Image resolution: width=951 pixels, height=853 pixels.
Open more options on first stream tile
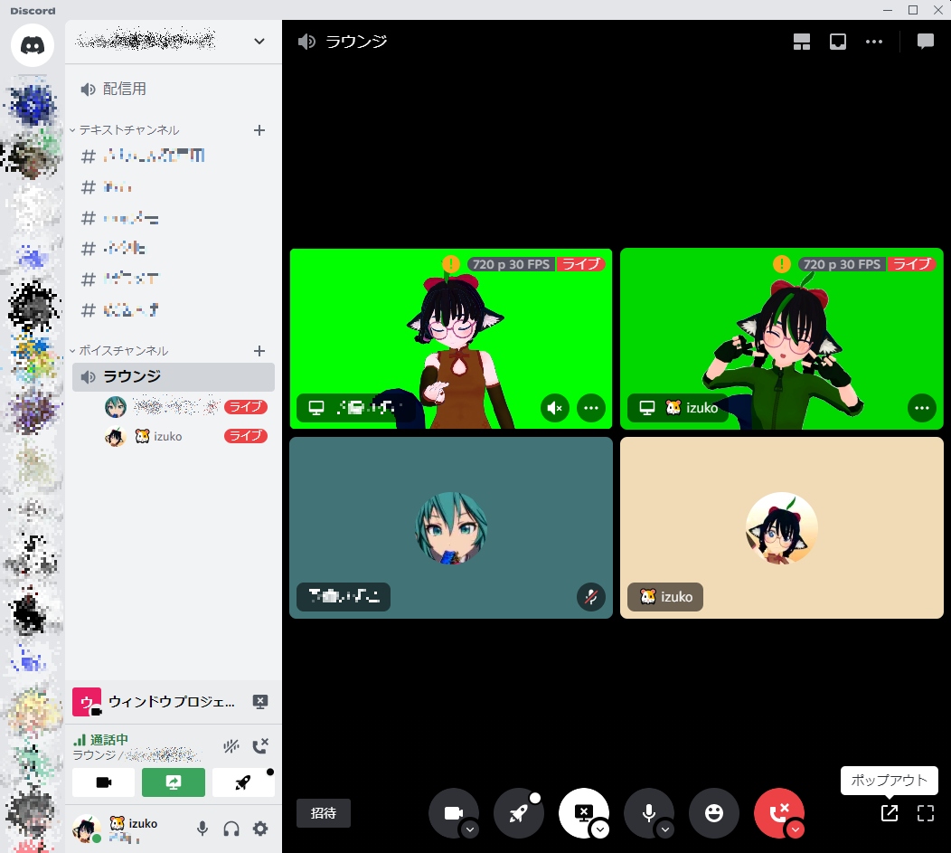tap(590, 408)
